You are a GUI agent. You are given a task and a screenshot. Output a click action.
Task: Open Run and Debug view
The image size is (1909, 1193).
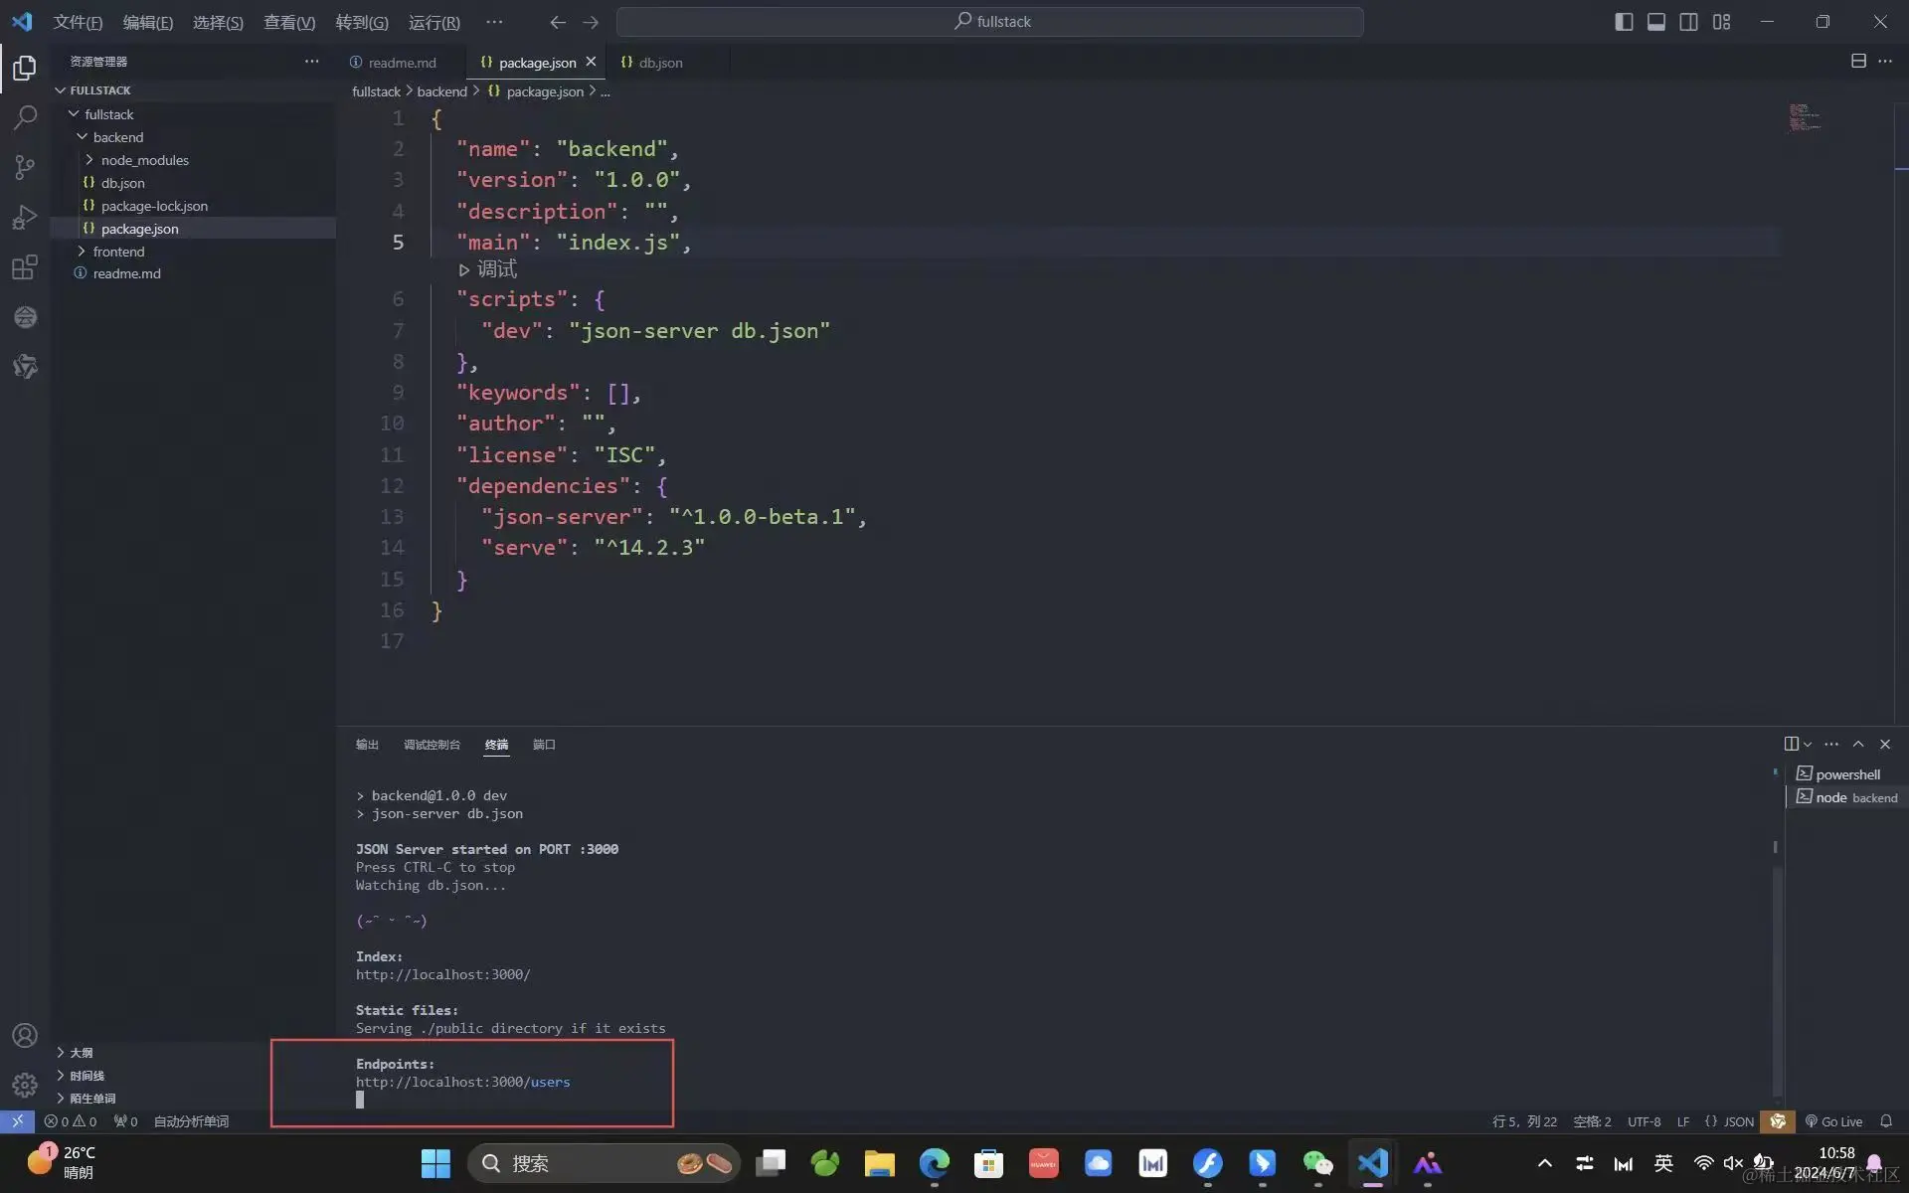[25, 217]
